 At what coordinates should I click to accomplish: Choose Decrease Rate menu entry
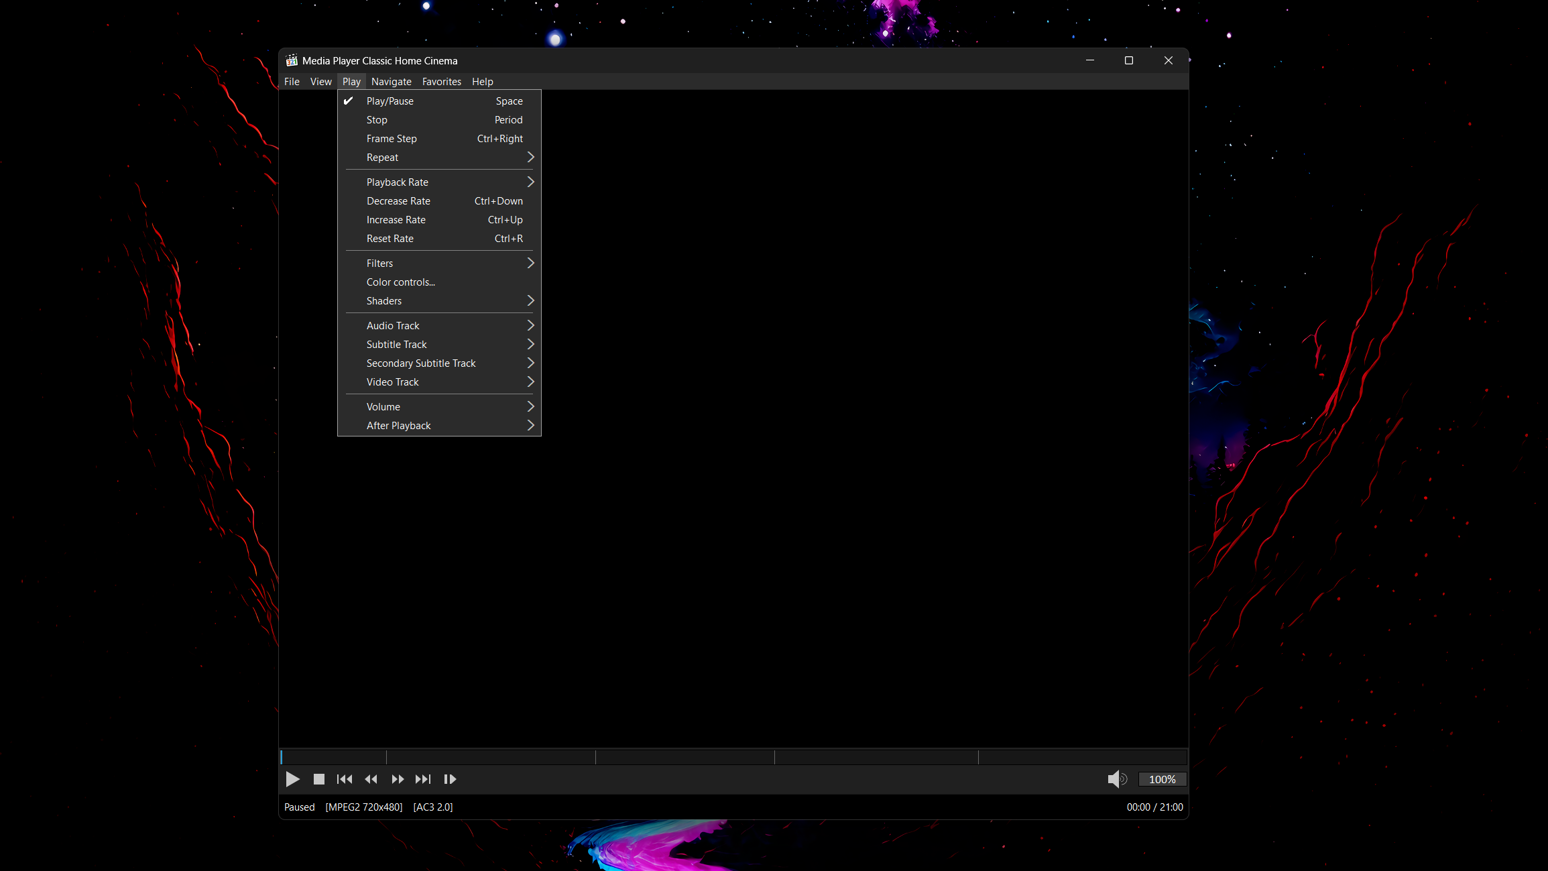[x=439, y=201]
